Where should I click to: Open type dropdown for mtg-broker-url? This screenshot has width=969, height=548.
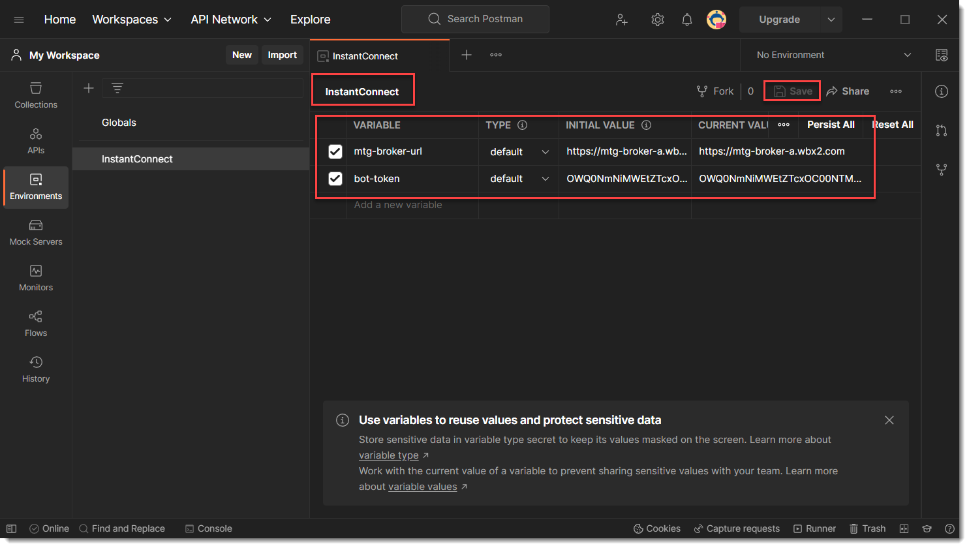click(x=519, y=151)
